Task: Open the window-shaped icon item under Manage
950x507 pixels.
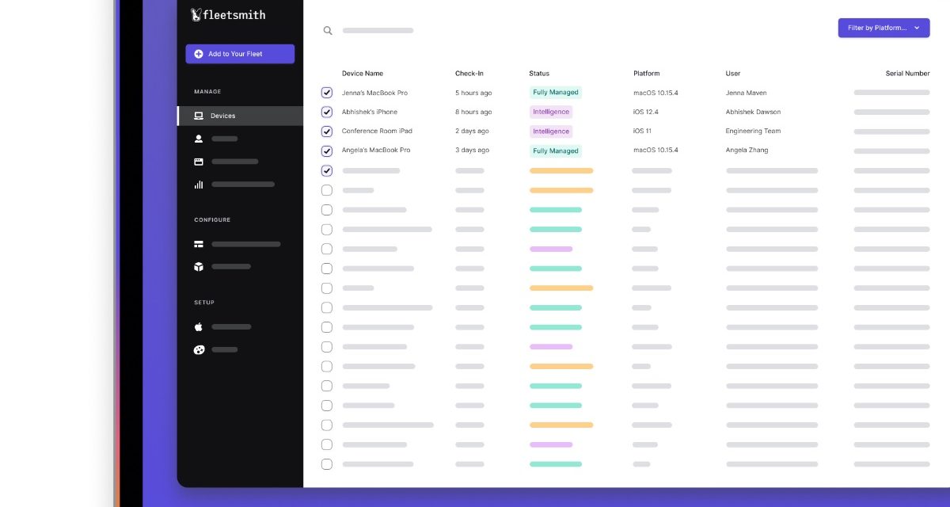Action: click(199, 162)
